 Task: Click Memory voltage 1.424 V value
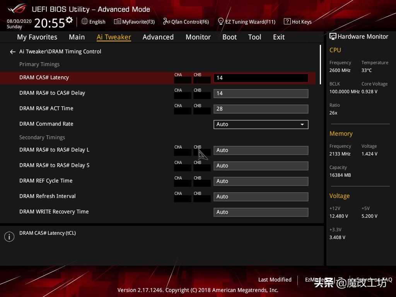(369, 154)
